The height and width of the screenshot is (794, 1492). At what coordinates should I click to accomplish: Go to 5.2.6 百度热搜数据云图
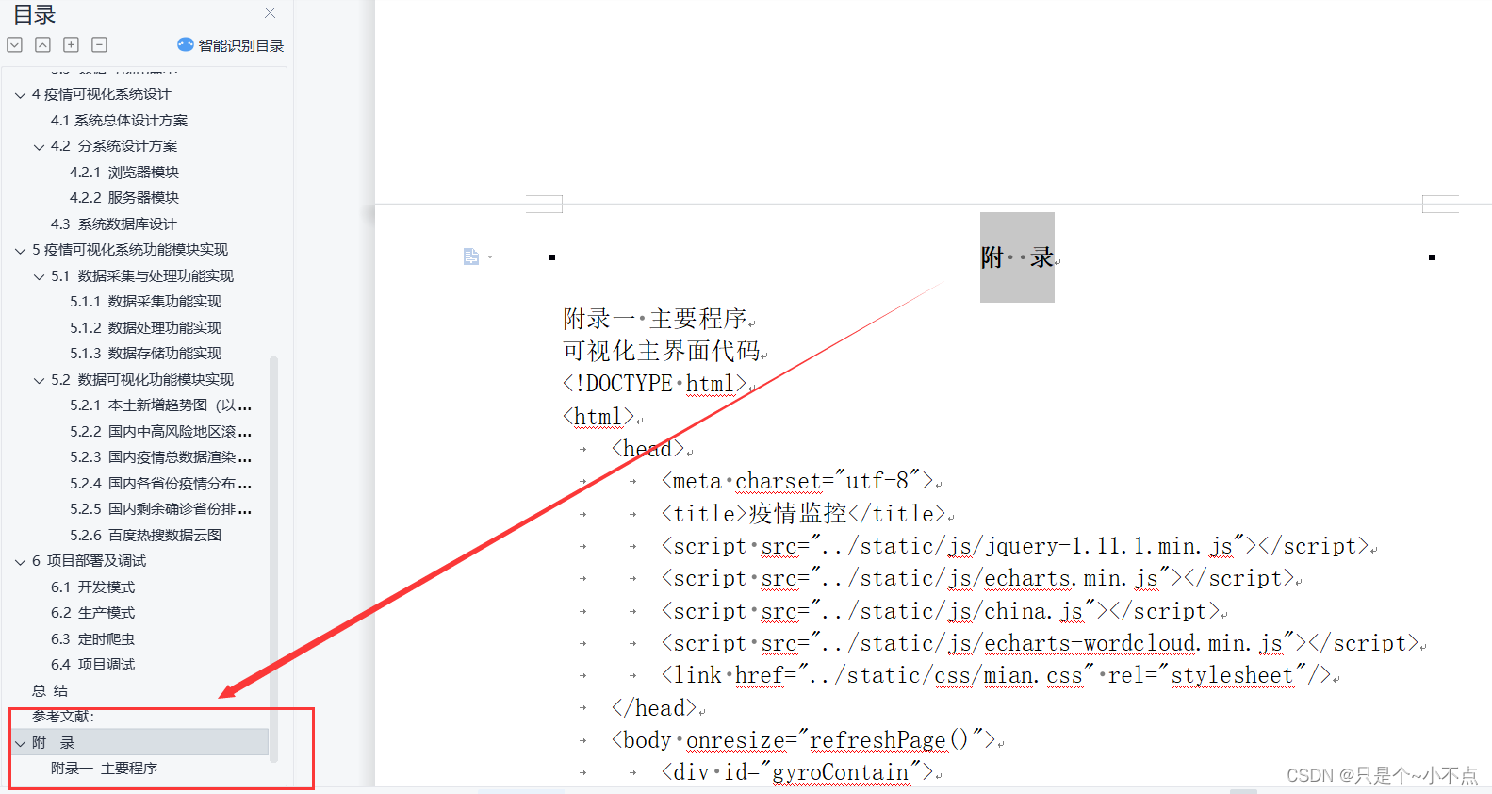tap(145, 536)
